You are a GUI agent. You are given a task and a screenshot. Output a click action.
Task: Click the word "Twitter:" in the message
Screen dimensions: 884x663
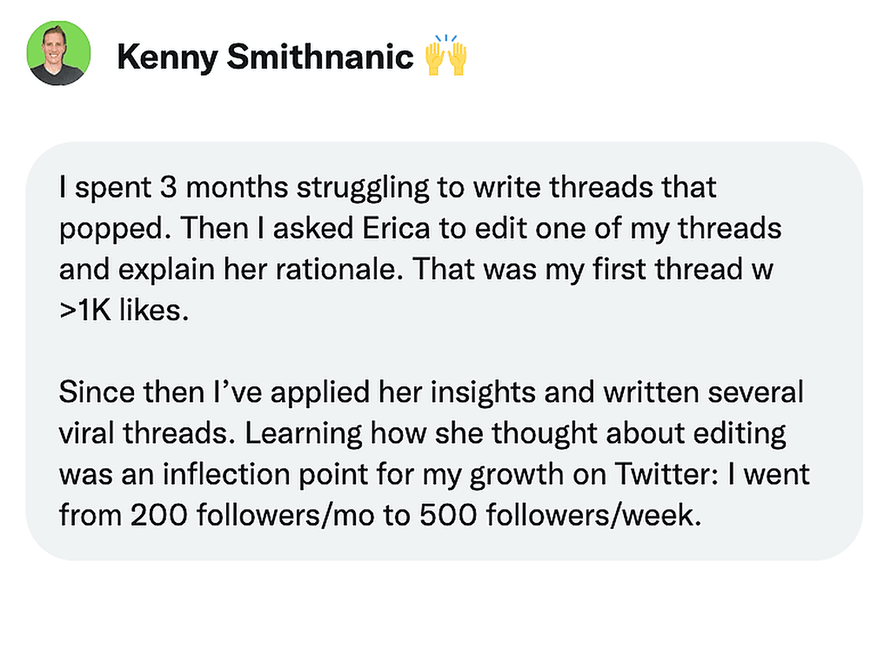point(666,474)
